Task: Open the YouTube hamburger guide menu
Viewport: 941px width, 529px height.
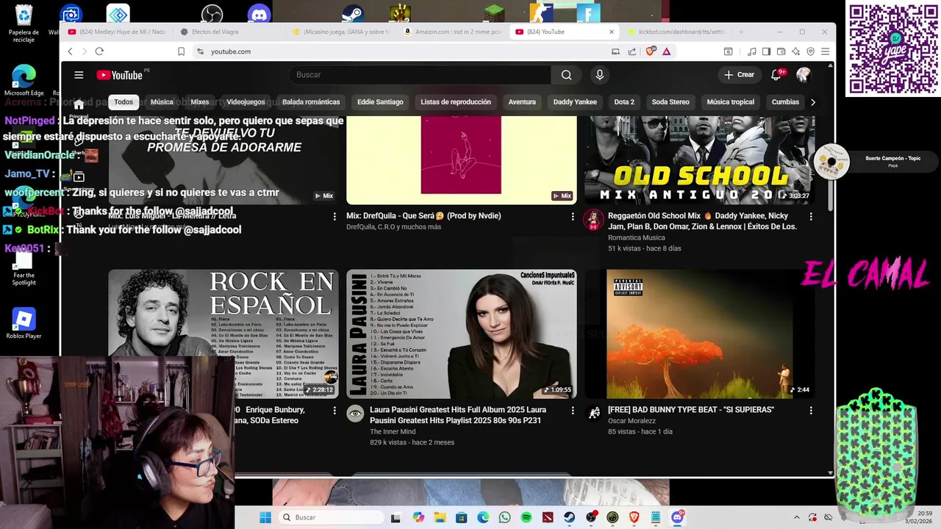Action: [79, 75]
